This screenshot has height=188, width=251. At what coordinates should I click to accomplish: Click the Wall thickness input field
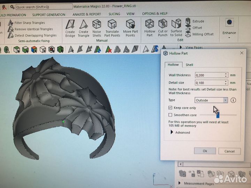[x=211, y=75]
